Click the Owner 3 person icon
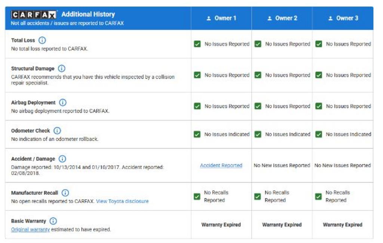 331,18
